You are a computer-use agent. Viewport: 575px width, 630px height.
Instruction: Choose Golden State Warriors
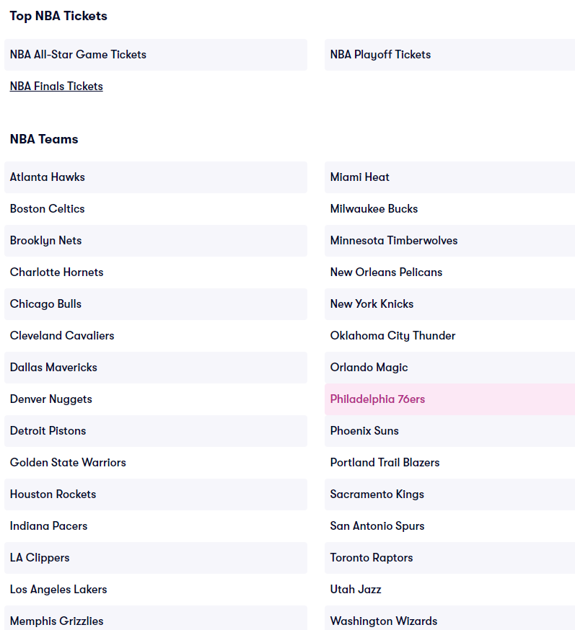click(x=156, y=463)
